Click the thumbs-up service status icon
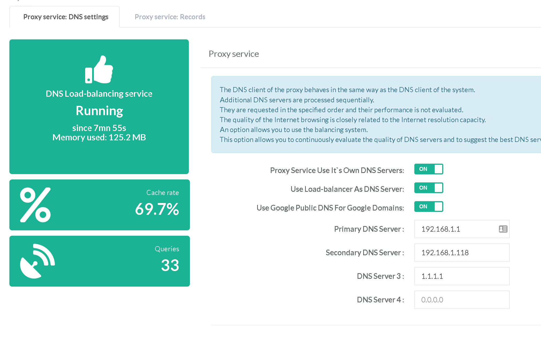The width and height of the screenshot is (541, 349). pyautogui.click(x=99, y=70)
